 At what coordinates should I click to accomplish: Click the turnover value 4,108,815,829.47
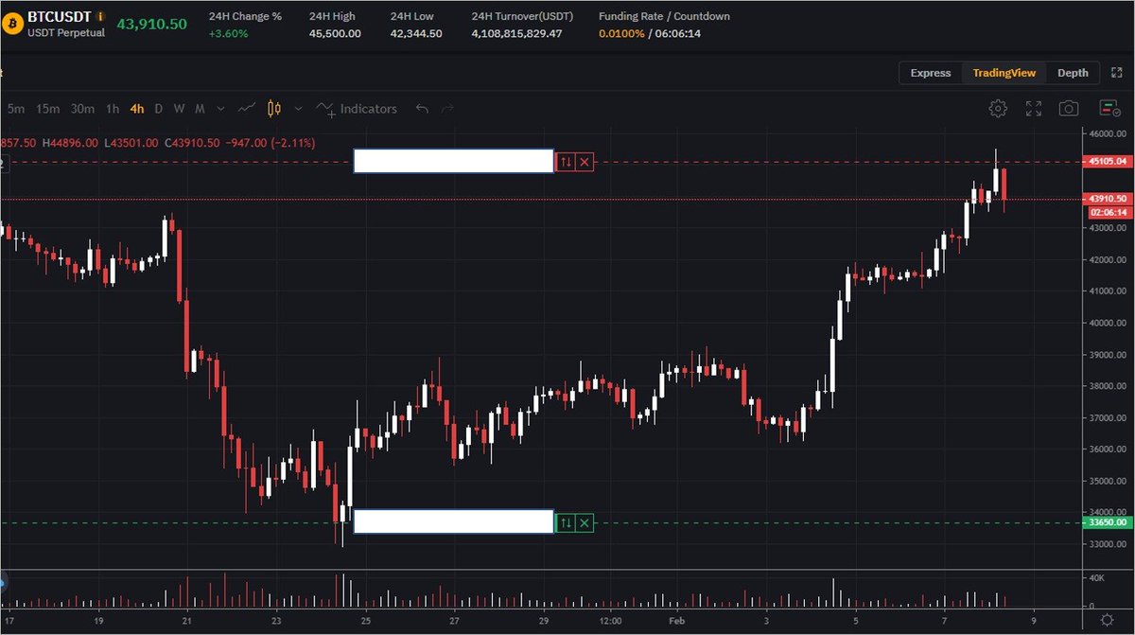(516, 33)
